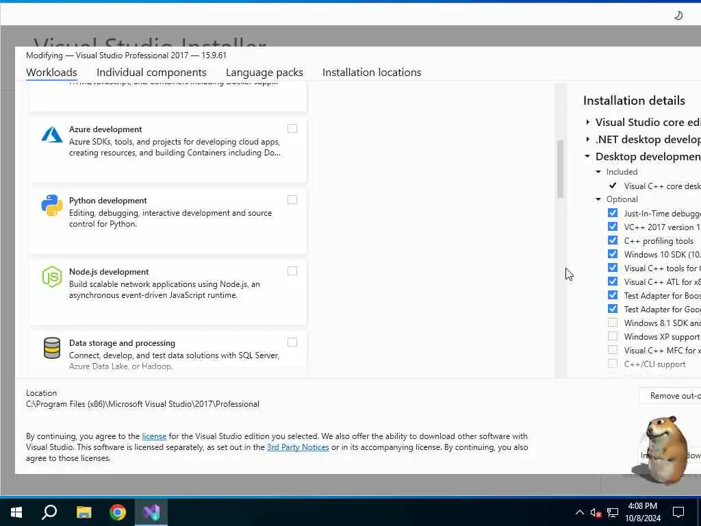The height and width of the screenshot is (526, 701).
Task: Click the muted volume tray icon
Action: tap(596, 512)
